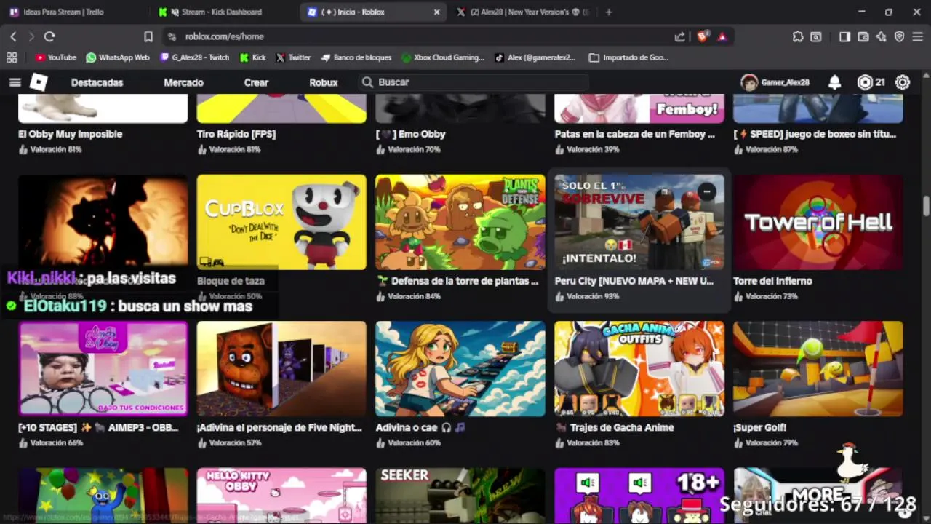Screen dimensions: 931x524
Task: Click the Buscar search field
Action: pyautogui.click(x=473, y=82)
